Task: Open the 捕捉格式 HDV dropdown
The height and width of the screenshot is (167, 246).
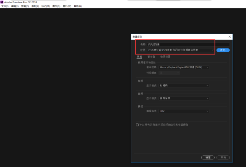Action: [184, 111]
